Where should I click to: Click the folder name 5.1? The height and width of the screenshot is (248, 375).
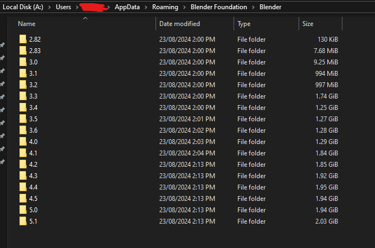pyautogui.click(x=33, y=221)
